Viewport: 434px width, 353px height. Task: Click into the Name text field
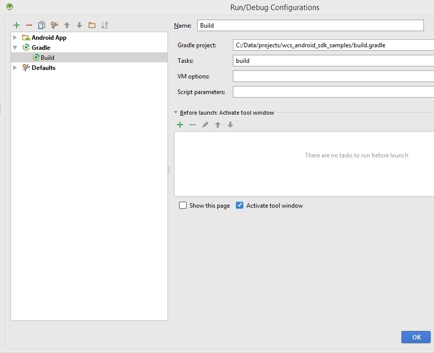tap(310, 26)
